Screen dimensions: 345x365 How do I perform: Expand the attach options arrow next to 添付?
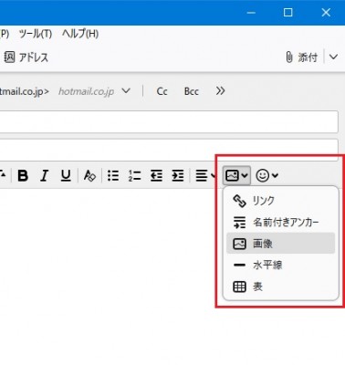[333, 57]
